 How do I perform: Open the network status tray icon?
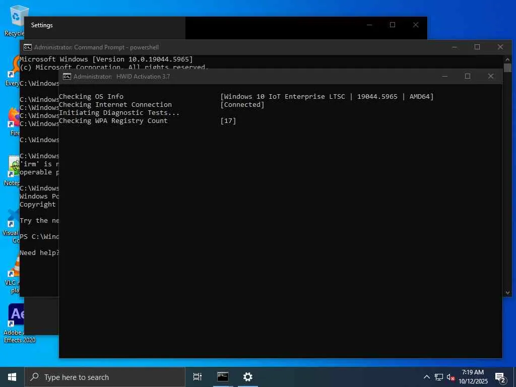(439, 377)
